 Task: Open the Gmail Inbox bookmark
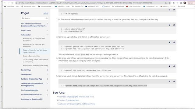point(168,6)
